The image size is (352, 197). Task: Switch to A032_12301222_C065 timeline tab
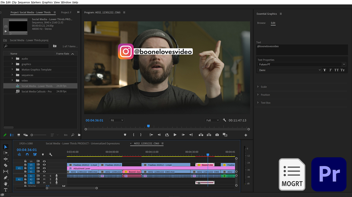[x=146, y=143]
